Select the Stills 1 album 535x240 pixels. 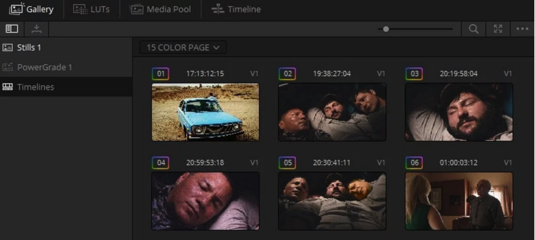click(x=66, y=47)
